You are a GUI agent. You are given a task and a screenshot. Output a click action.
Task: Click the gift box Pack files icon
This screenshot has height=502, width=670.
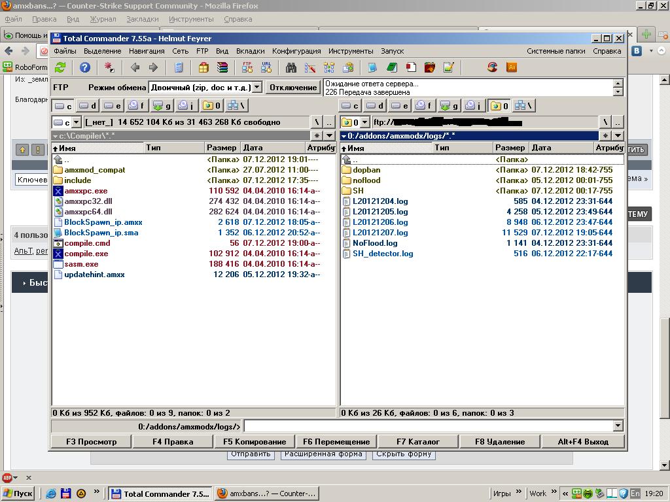pos(204,67)
